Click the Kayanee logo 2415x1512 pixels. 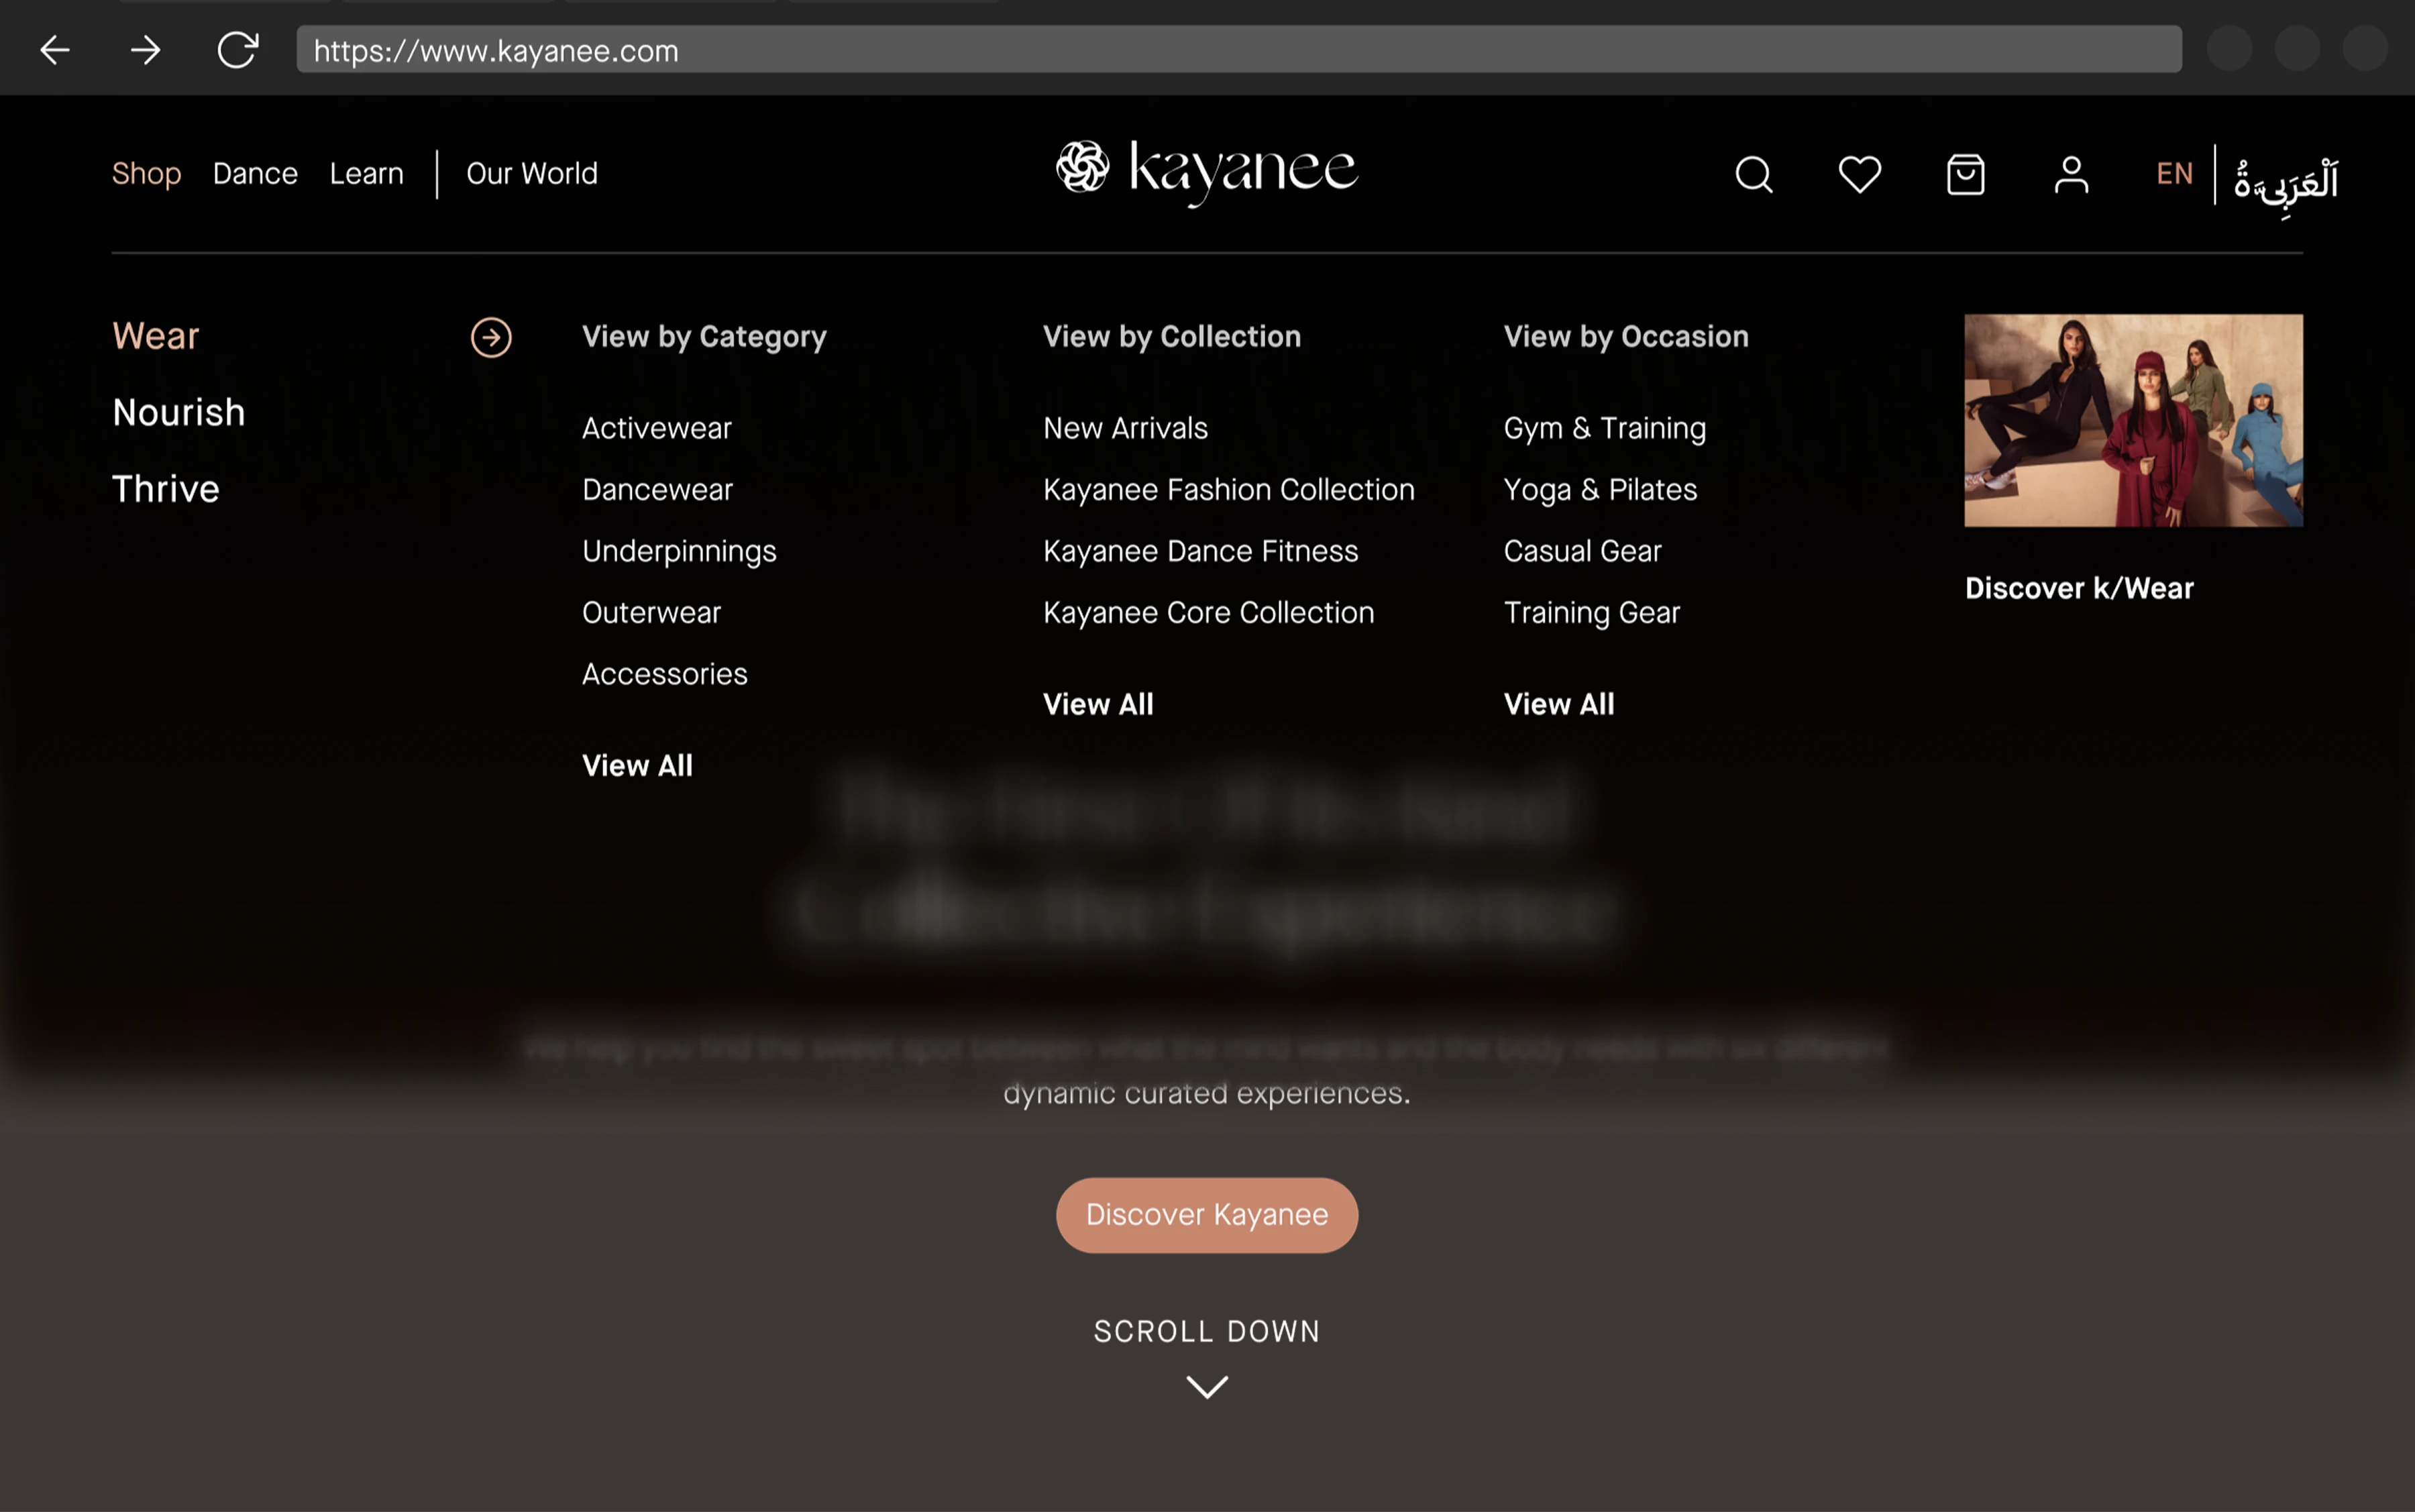pos(1206,172)
